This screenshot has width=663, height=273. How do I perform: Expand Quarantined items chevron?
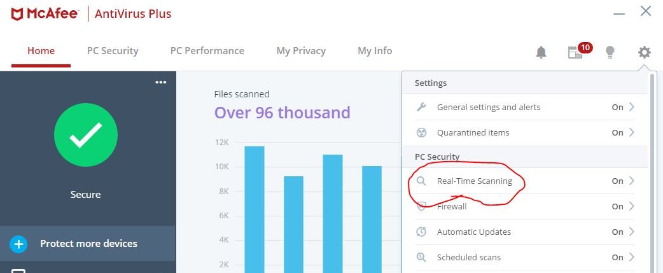click(x=631, y=132)
